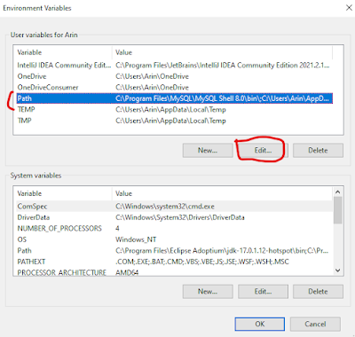
Task: Click the TEMP value C:\Users\Arin\AppData\Local\Temp
Action: [170, 110]
